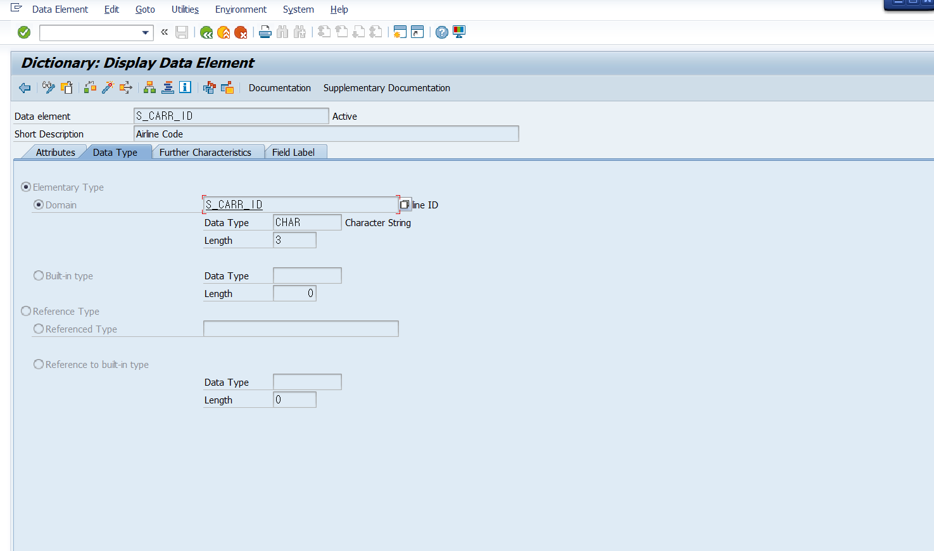Screen dimensions: 934x551
Task: Click the Generate Shortcut icon
Action: point(417,32)
